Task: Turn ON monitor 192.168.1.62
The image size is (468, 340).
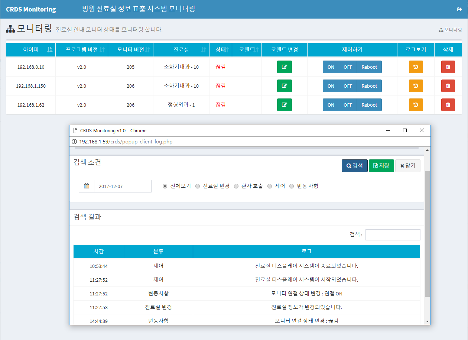Action: [x=331, y=105]
